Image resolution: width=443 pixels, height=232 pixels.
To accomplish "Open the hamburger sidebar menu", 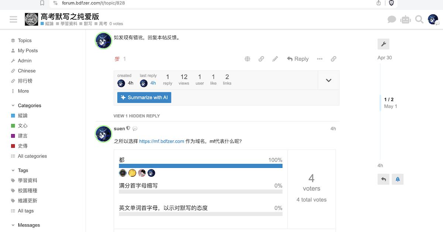I will (14, 20).
